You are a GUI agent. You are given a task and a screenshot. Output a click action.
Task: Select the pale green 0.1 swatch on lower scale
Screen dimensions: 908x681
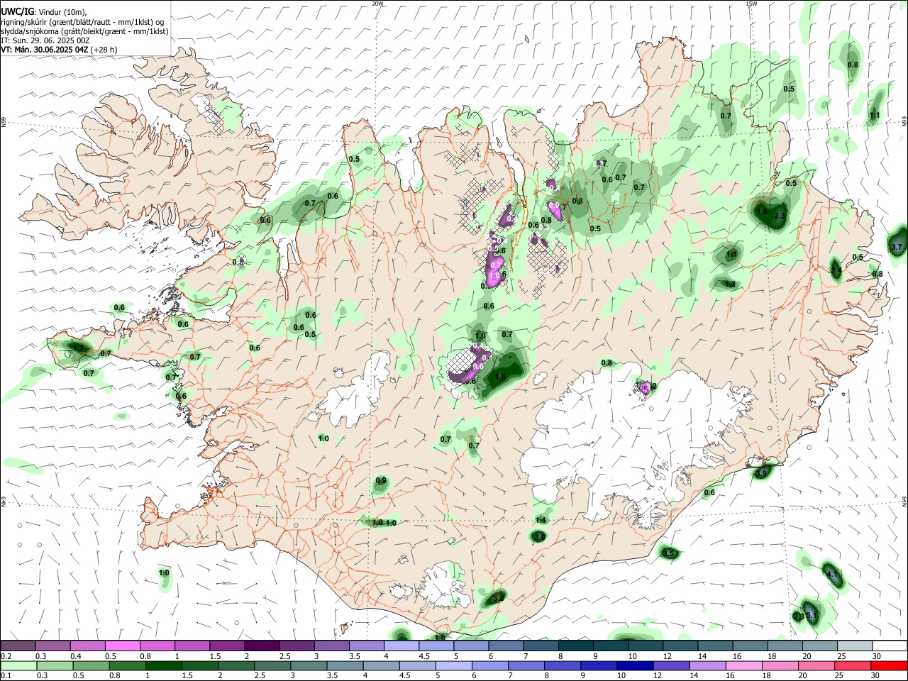coord(18,665)
